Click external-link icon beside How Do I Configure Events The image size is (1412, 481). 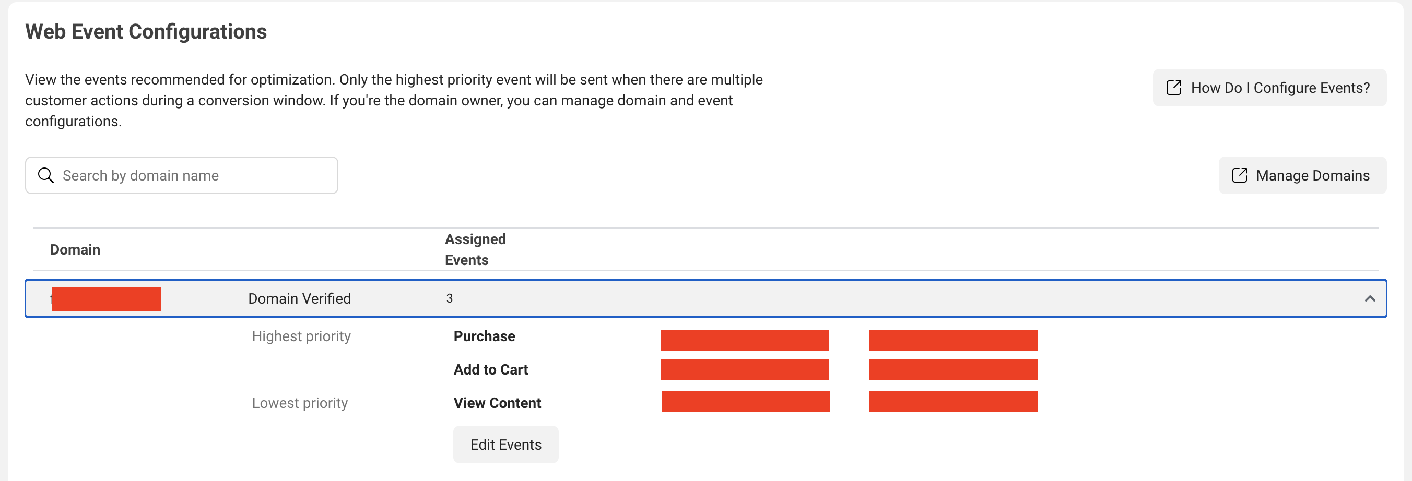1173,88
